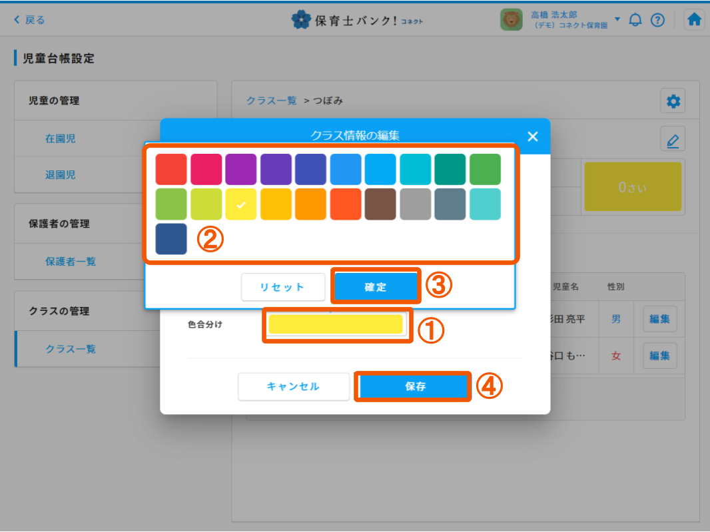Open 在園児 in sidebar
Screen dimensions: 710x532
(x=61, y=138)
